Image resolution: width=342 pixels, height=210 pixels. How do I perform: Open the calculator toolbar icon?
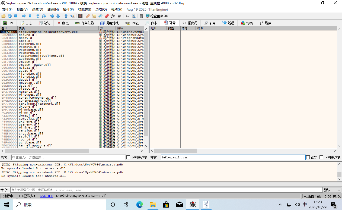point(141,16)
